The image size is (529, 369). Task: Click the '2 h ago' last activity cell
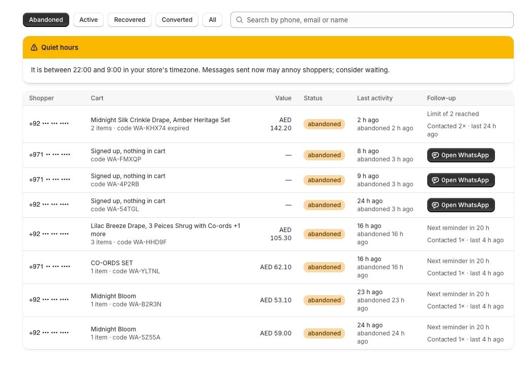[368, 120]
